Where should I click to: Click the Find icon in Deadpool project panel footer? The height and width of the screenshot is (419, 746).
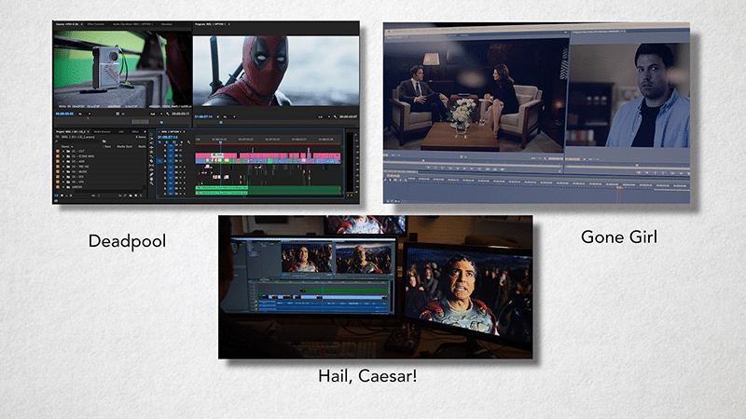point(125,196)
